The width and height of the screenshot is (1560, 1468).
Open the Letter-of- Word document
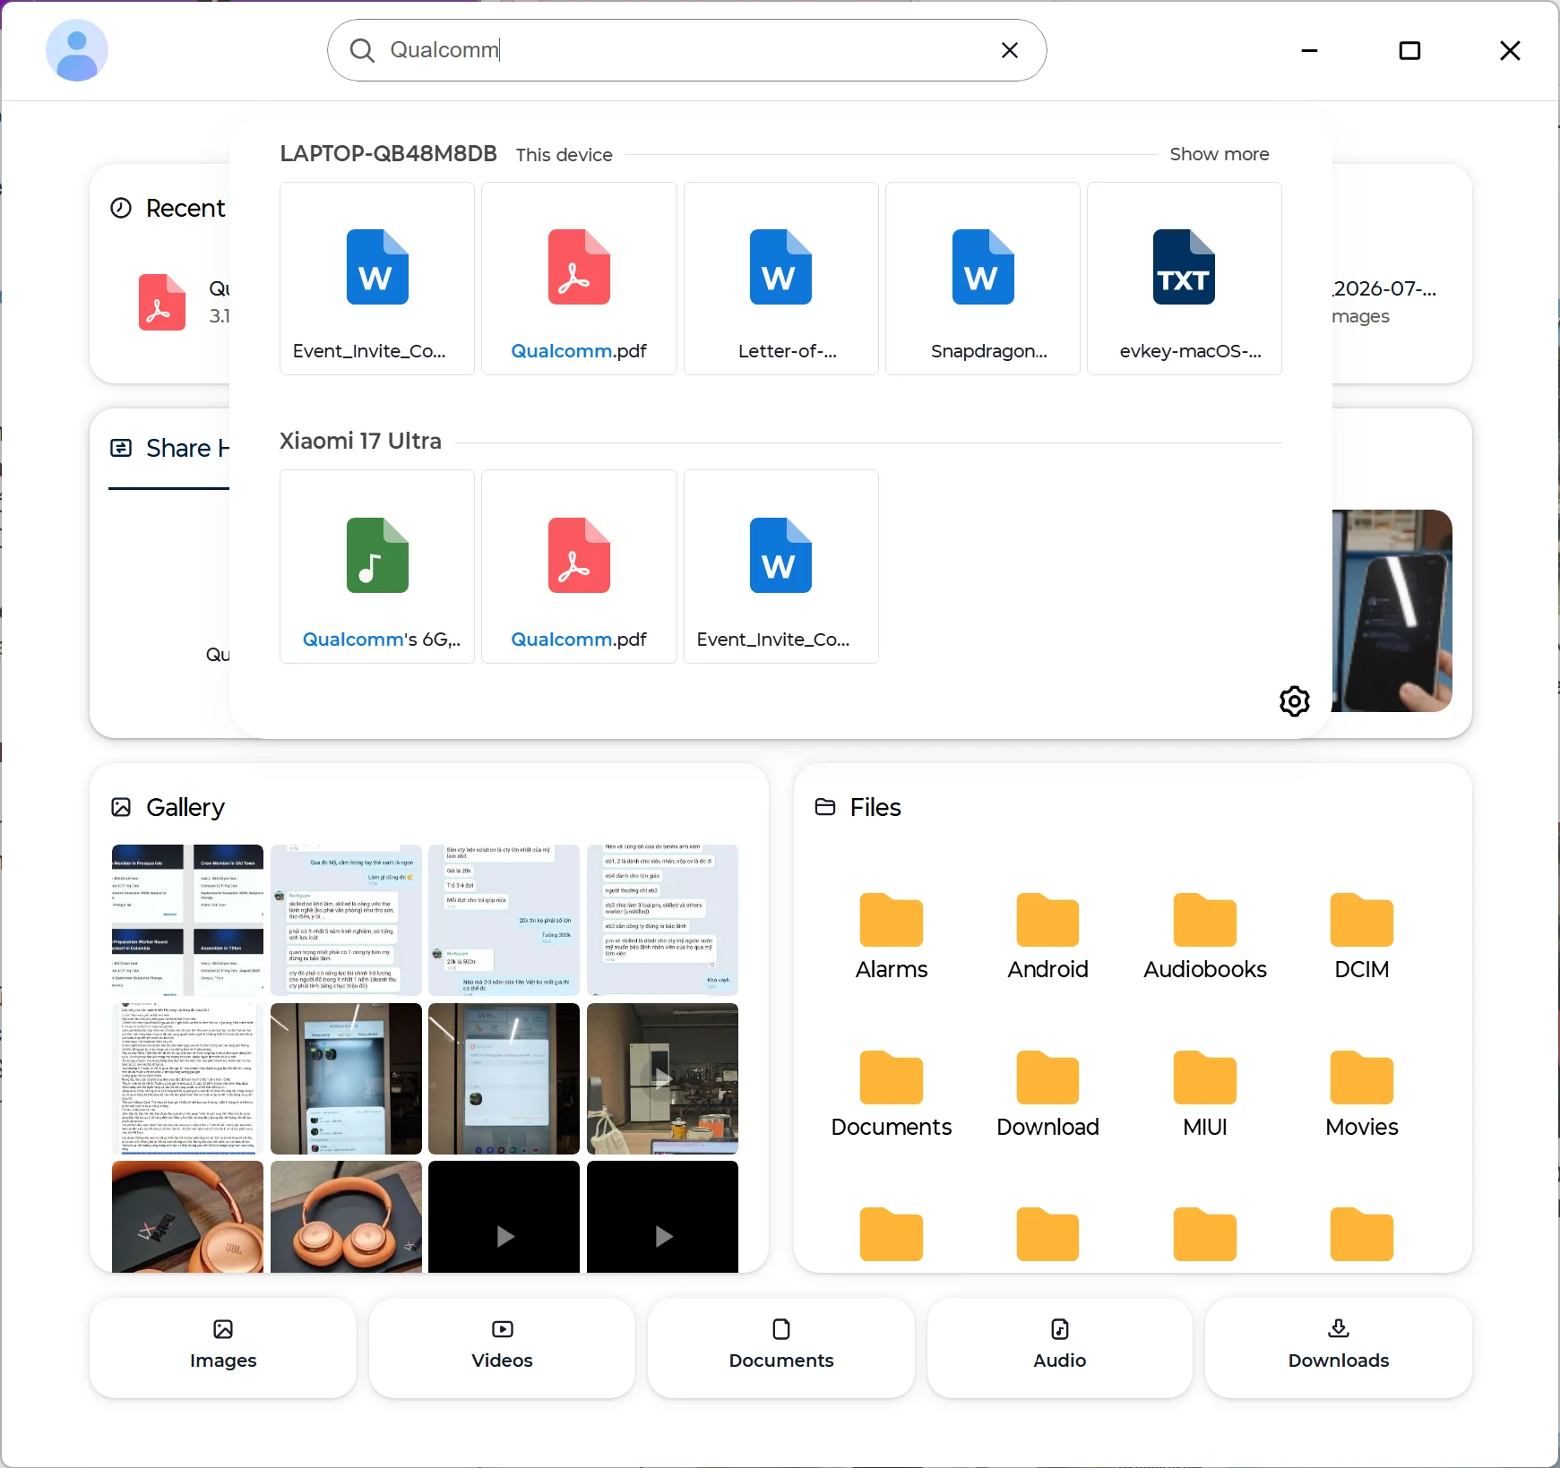780,279
